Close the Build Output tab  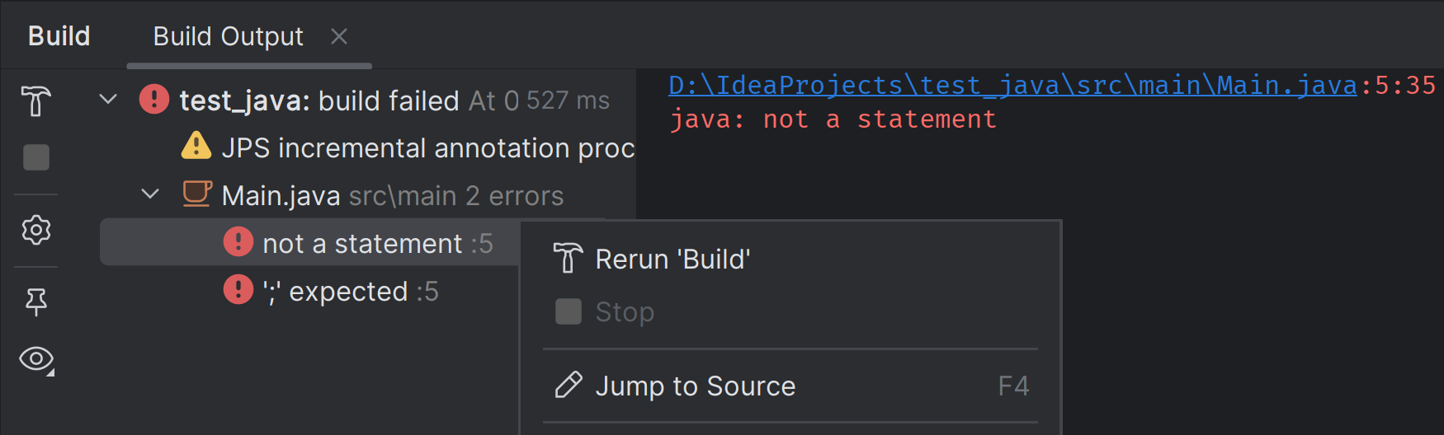click(x=339, y=36)
